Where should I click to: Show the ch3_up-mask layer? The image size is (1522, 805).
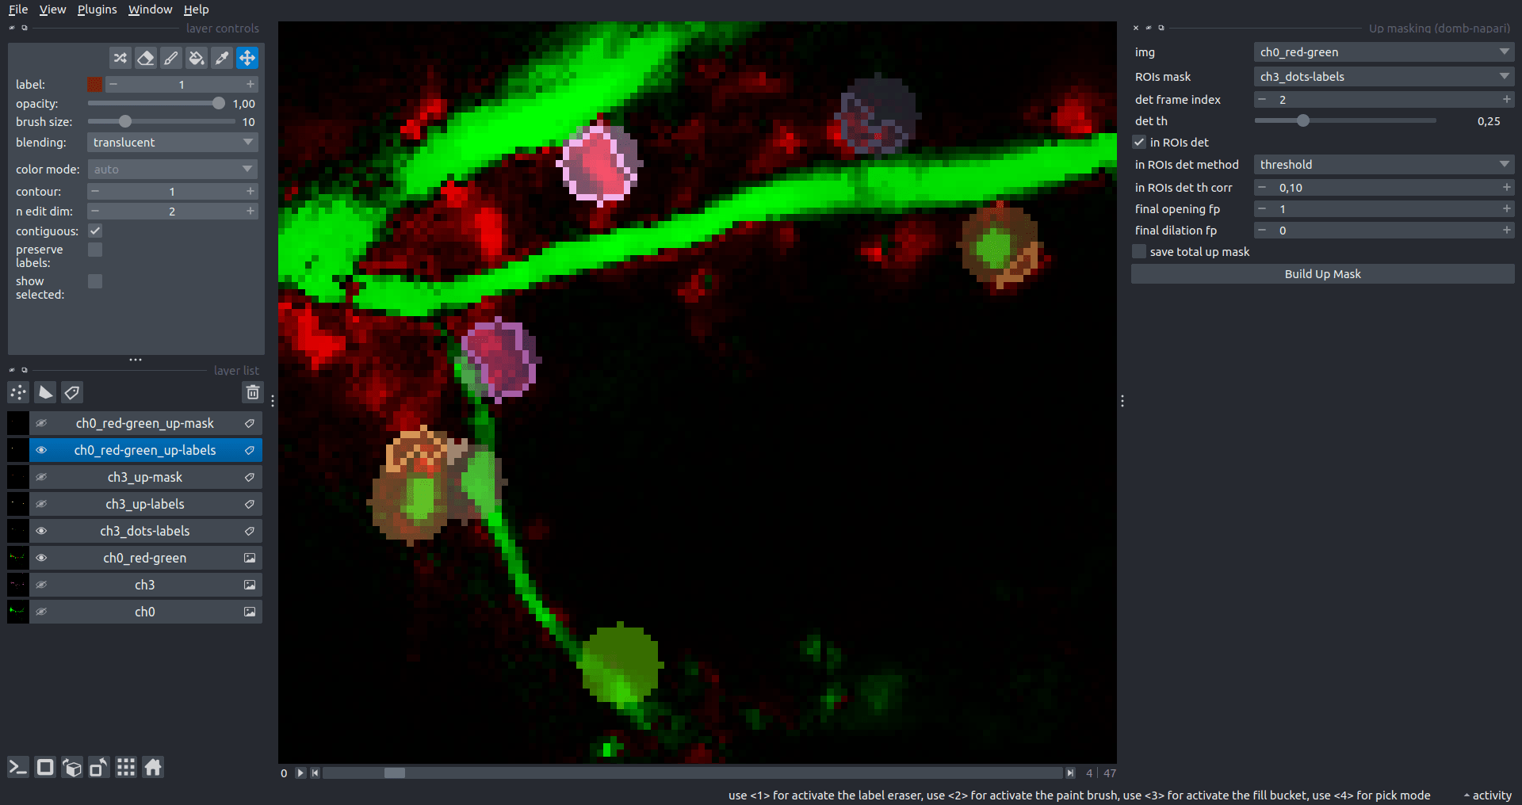[x=41, y=477]
